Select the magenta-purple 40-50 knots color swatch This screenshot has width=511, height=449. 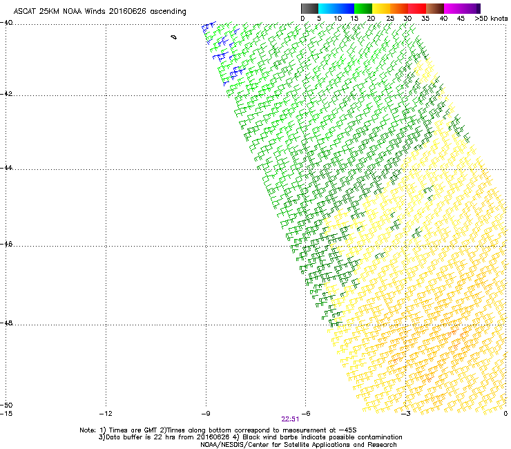coord(462,8)
